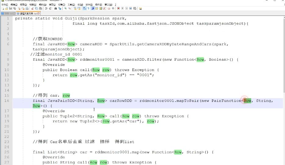Image resolution: width=285 pixels, height=165 pixels.
Task: Click the Redo arrow icon
Action: coord(49,9)
